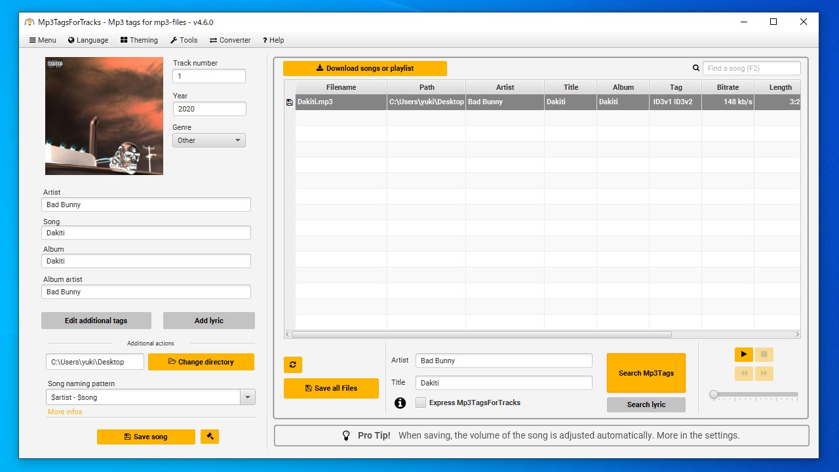
Task: Sort by Bitrate column header
Action: (728, 87)
